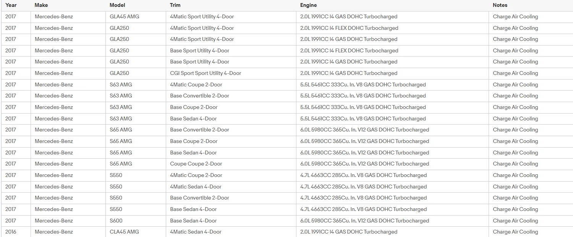Click "Base Convertible 2-Door" in S65 AMG row

[x=199, y=130]
